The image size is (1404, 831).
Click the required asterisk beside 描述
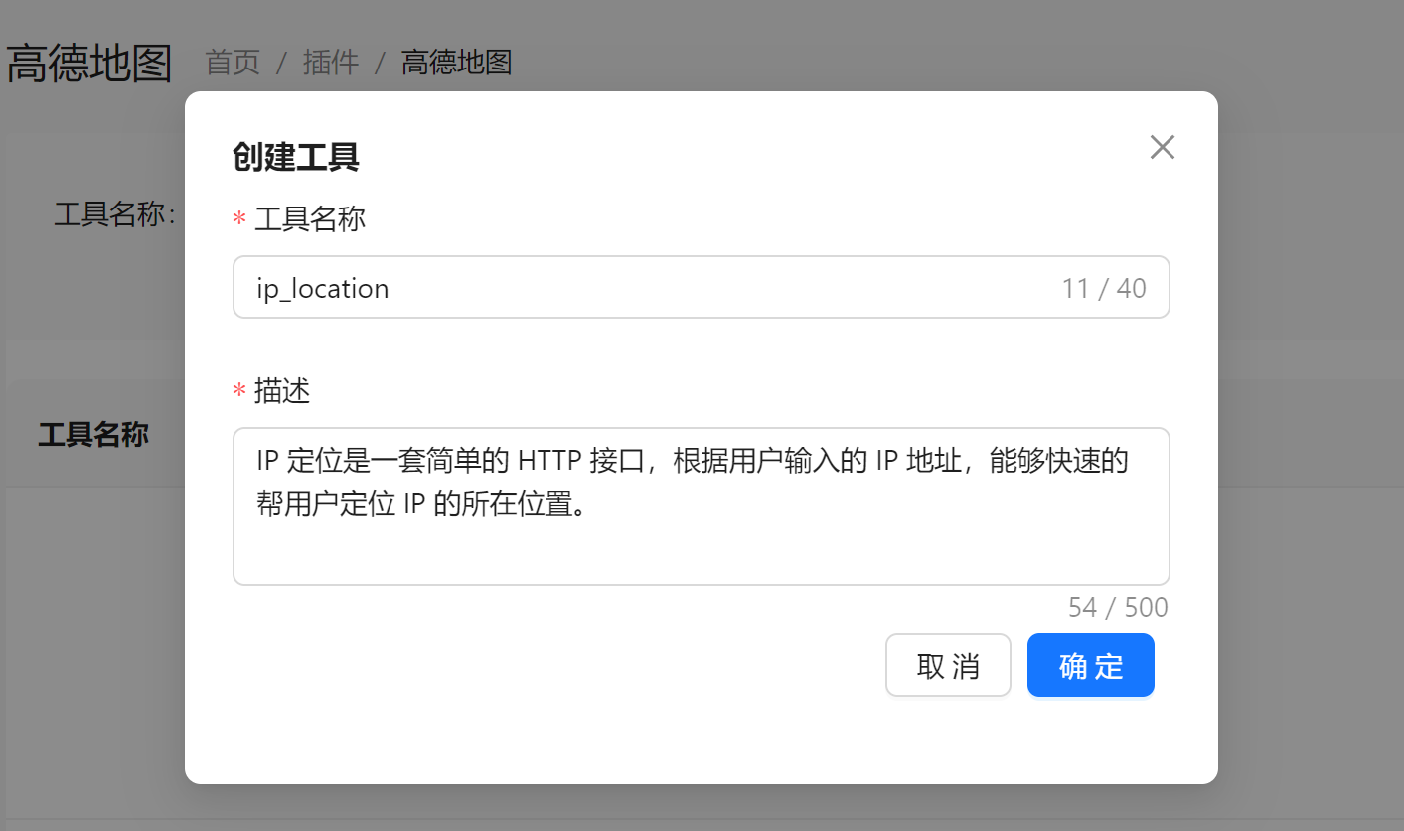click(239, 391)
